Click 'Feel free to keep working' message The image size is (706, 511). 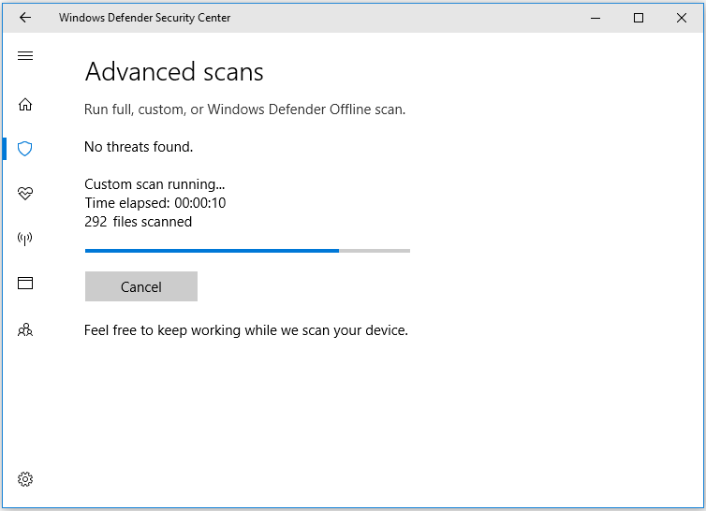pos(246,330)
